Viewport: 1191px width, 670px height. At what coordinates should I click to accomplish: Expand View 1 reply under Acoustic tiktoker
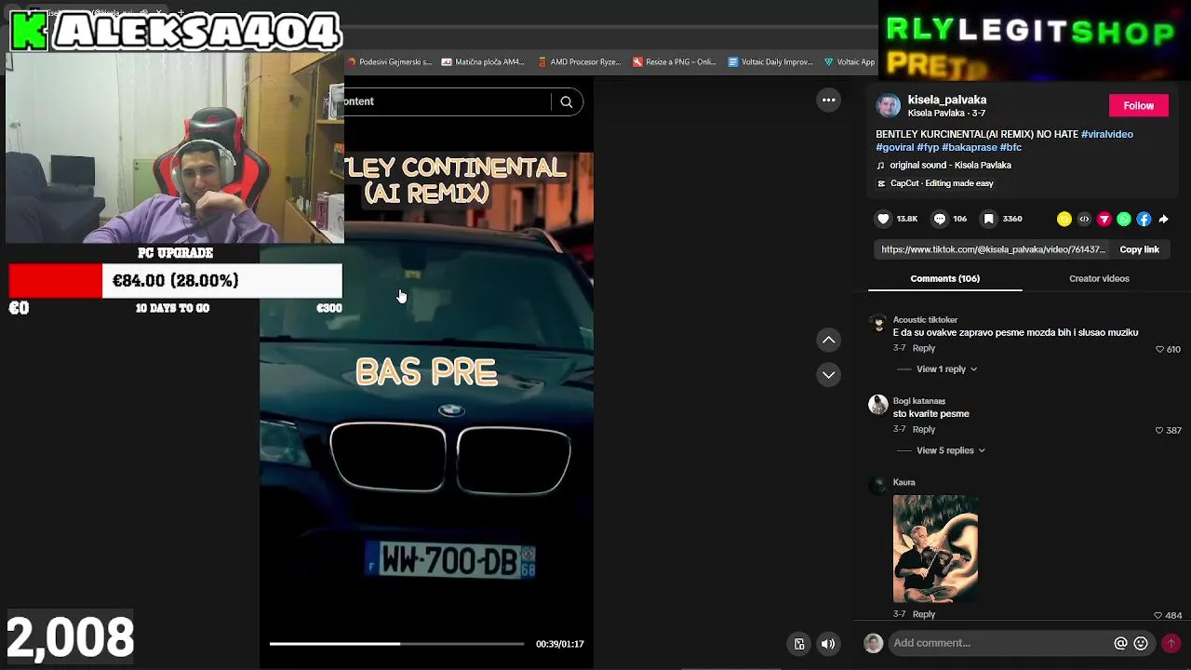(x=946, y=369)
